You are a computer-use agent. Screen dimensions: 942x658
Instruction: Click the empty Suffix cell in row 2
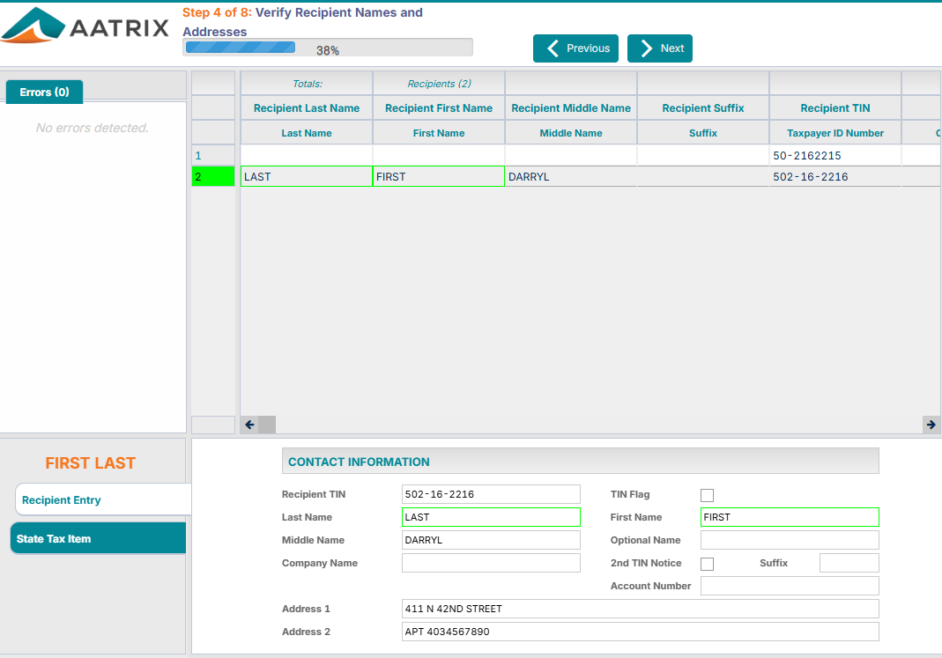(x=703, y=176)
